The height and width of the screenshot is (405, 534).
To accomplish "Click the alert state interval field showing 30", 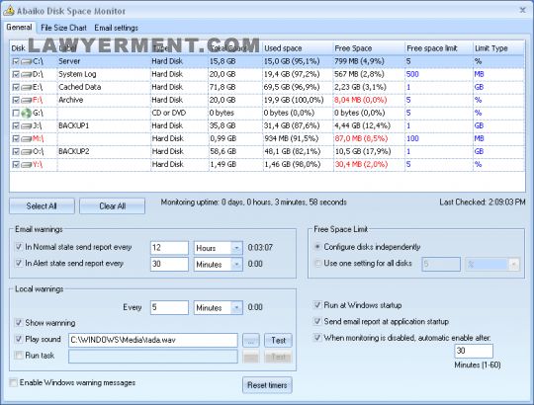I will pos(169,264).
